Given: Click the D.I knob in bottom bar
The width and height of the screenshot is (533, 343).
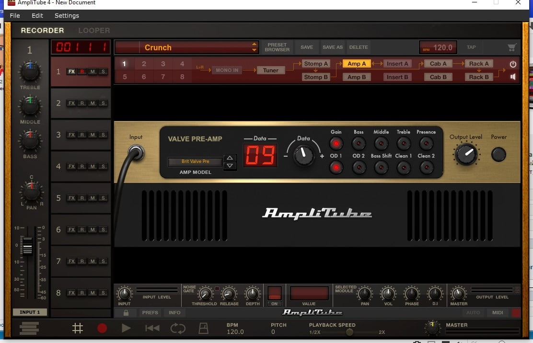Looking at the screenshot, I should (435, 294).
